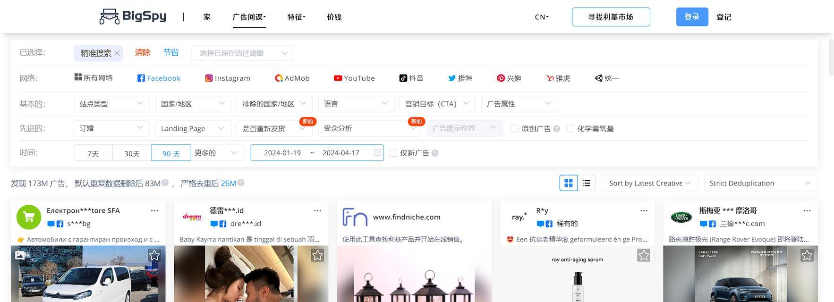This screenshot has height=302, width=834.
Task: Click the start date 2024-01-19 field
Action: coord(282,153)
